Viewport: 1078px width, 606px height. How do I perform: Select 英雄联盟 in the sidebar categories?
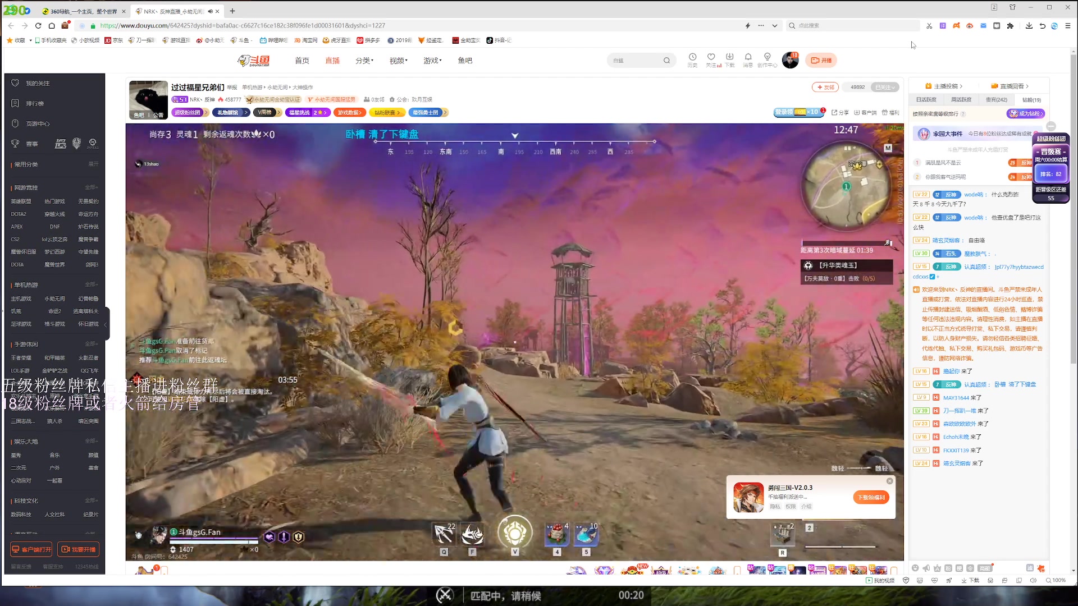[x=21, y=201]
